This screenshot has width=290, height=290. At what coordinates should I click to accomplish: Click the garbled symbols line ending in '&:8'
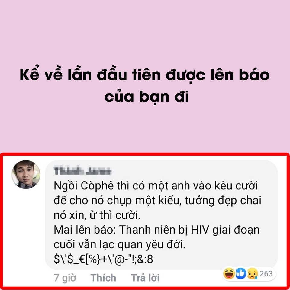coord(103,259)
